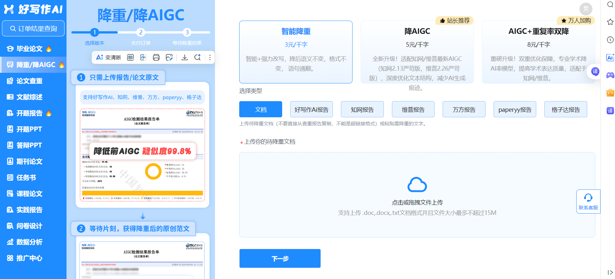
Task: Choose the 文档 type tab
Action: click(x=261, y=109)
